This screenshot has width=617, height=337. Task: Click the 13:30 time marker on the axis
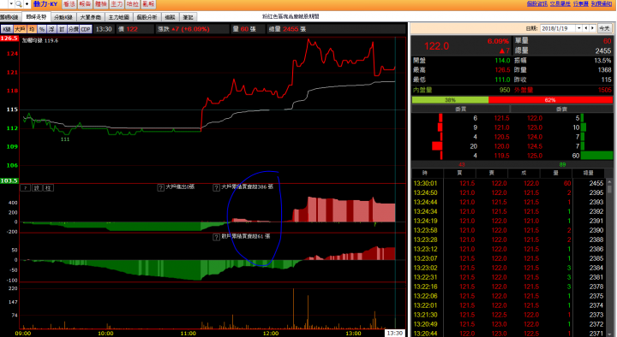[x=395, y=333]
